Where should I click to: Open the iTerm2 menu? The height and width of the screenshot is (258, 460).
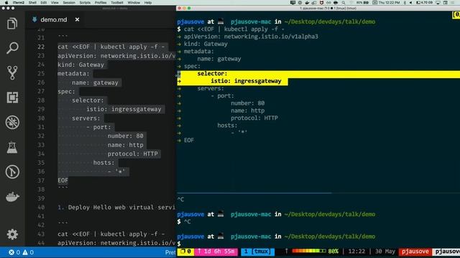19,3
